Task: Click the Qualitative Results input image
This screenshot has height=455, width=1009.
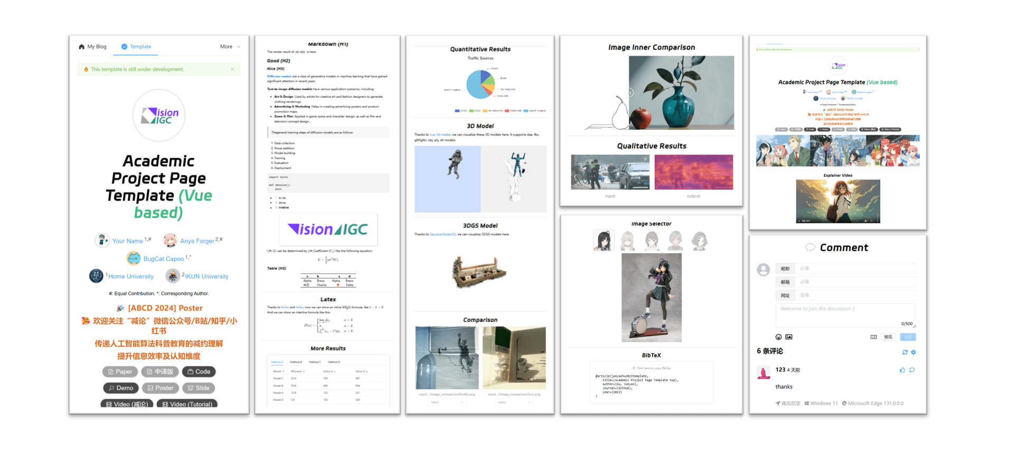Action: coord(610,172)
